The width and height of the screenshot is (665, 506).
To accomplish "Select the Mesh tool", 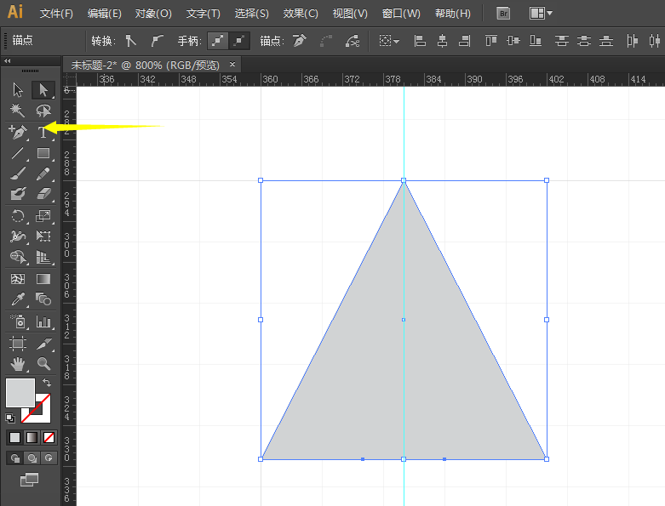I will pos(18,279).
